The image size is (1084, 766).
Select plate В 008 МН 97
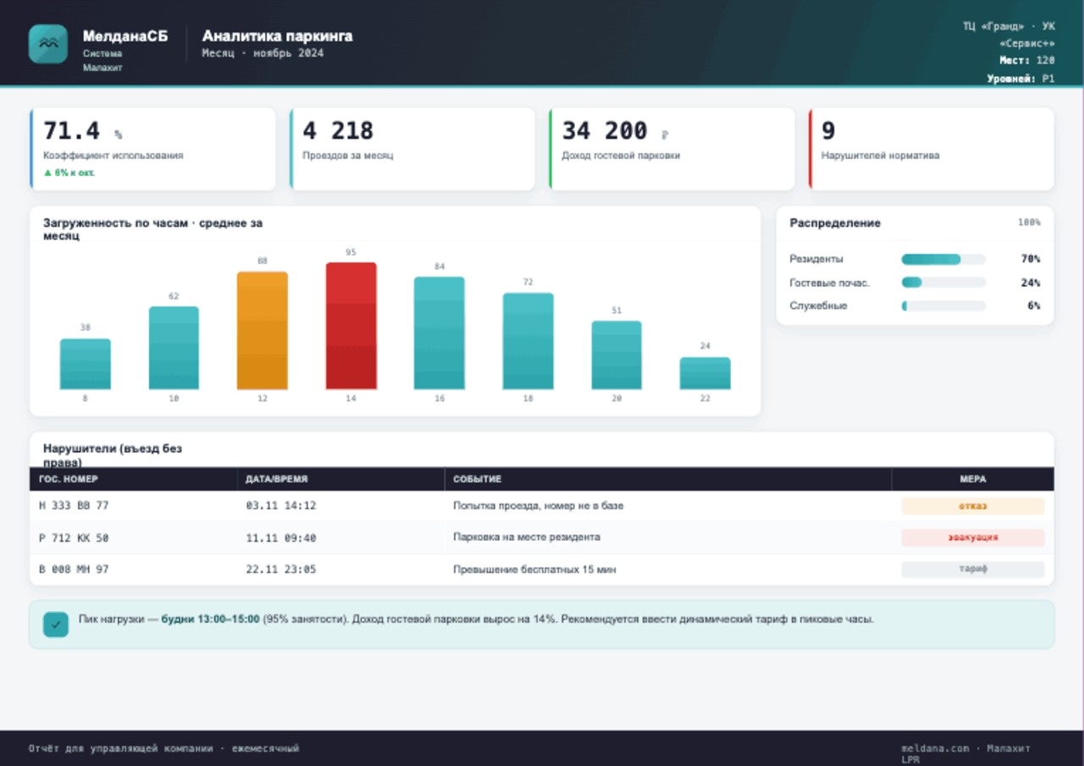click(74, 570)
